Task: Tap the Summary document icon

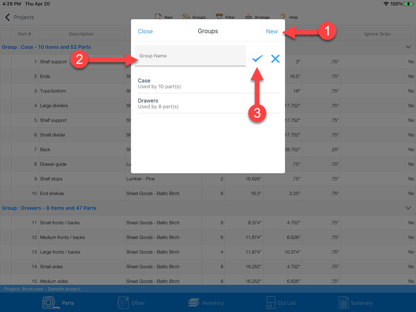Action: click(x=344, y=302)
